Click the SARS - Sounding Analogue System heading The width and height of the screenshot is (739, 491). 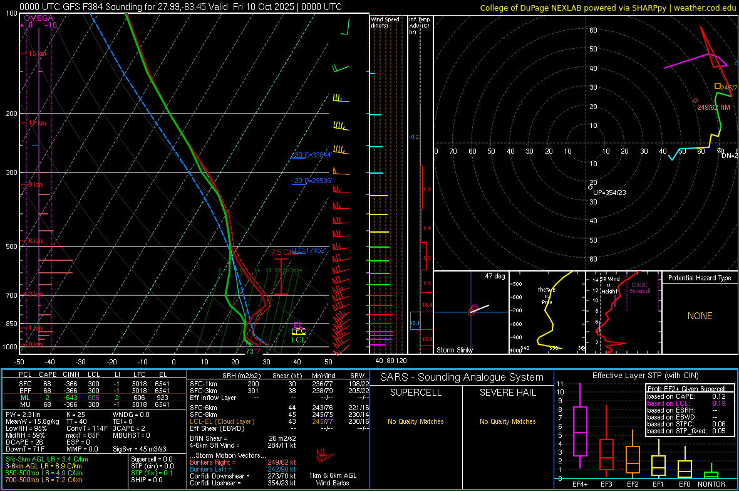click(462, 377)
